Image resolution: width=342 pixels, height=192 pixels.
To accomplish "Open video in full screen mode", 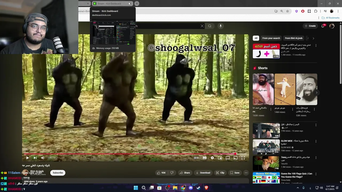I will coord(243,158).
